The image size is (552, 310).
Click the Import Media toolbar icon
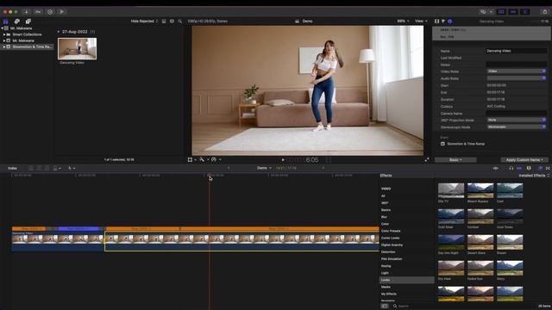(26, 11)
